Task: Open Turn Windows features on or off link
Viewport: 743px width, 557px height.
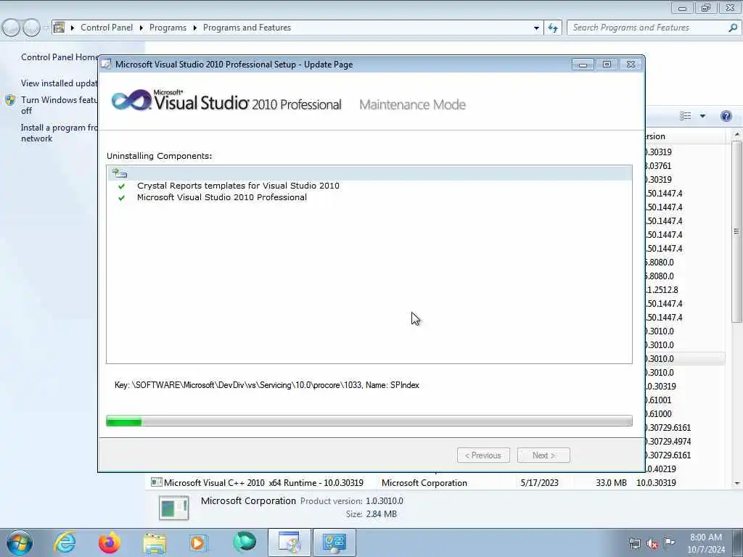Action: click(x=59, y=105)
